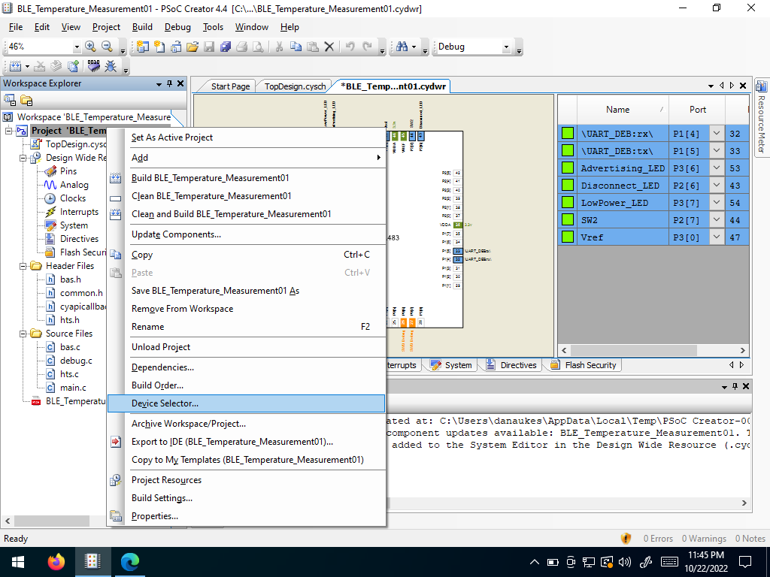
Task: Click 0 Notes in the status bar
Action: 750,539
